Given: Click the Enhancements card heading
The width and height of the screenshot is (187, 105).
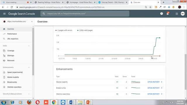Looking at the screenshot, I should click(x=64, y=69).
